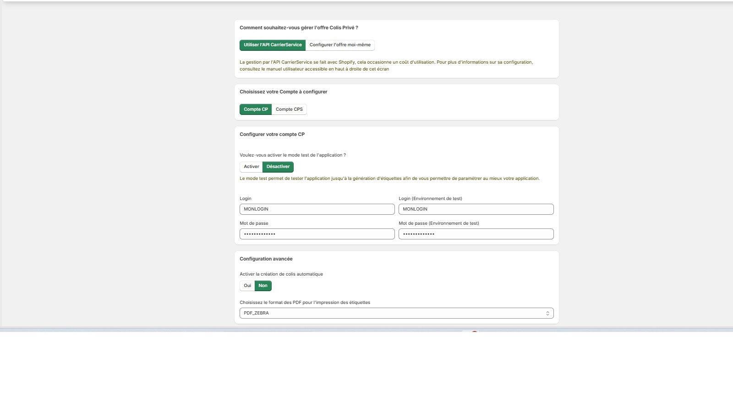733x412 pixels.
Task: Keep automatic parcel creation off via "Non"
Action: click(263, 286)
